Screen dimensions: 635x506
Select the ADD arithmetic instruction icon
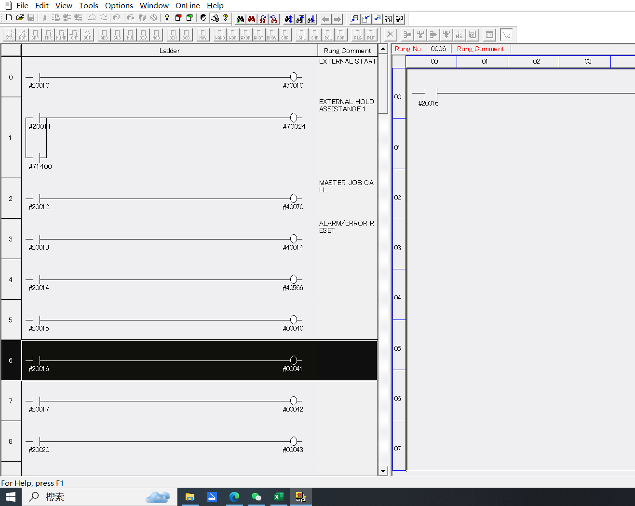click(104, 35)
